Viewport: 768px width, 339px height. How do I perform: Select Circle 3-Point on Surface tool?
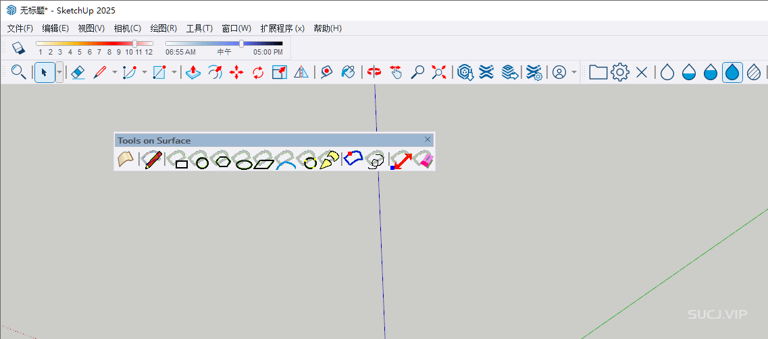(307, 160)
